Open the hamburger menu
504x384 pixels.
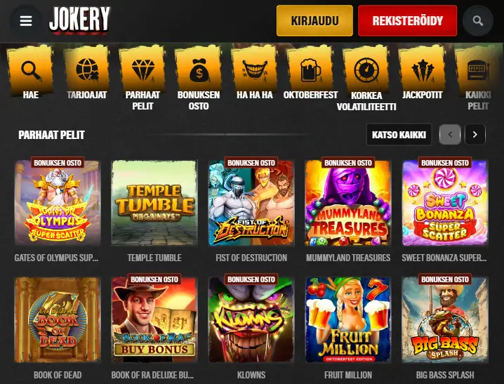(x=26, y=21)
